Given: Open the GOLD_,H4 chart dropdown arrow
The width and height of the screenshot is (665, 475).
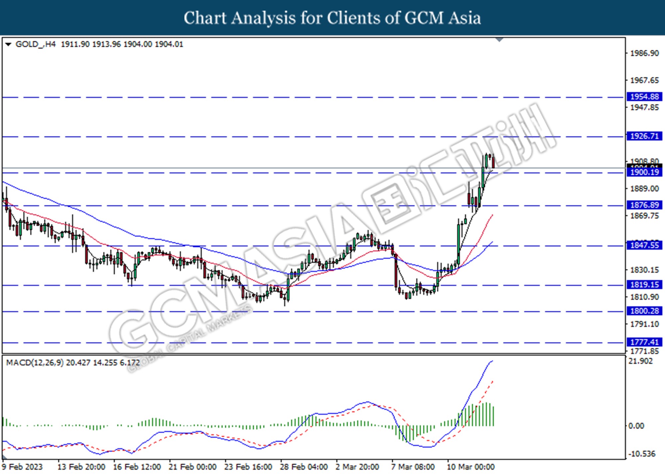Looking at the screenshot, I should pyautogui.click(x=9, y=44).
